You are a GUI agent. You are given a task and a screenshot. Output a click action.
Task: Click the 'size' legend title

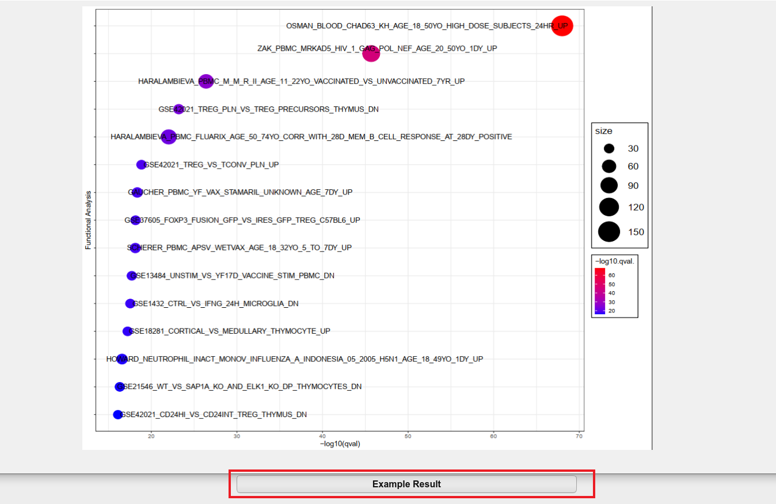pyautogui.click(x=604, y=131)
